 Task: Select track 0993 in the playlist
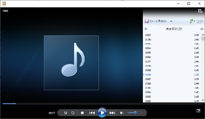172,53
